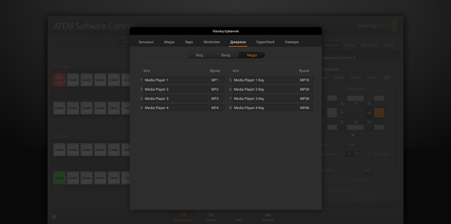Edit the Media Player 3 name field
The image size is (451, 224).
(x=176, y=98)
